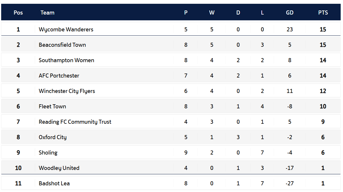Open Reading FC Community Trust entry
Image resolution: width=343 pixels, height=192 pixels.
point(75,122)
